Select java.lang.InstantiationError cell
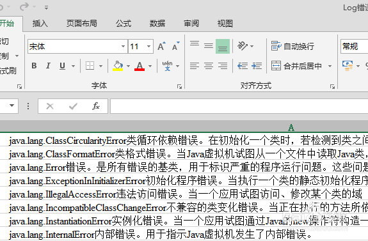This screenshot has width=368, height=241. click(x=184, y=221)
